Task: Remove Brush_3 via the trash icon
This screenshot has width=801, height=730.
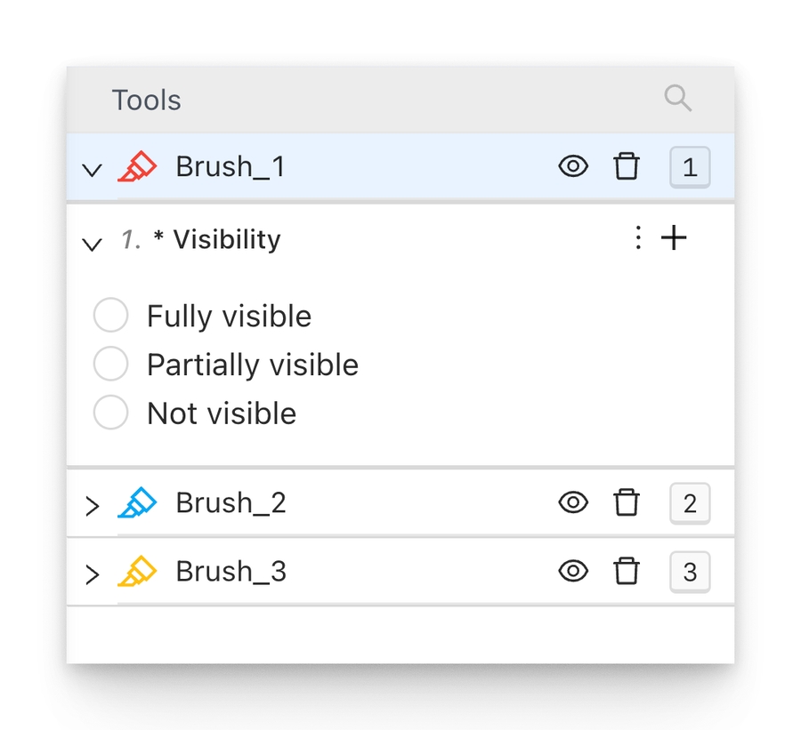Action: point(627,572)
